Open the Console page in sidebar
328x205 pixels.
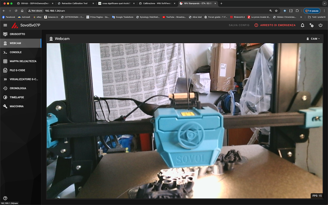15,52
